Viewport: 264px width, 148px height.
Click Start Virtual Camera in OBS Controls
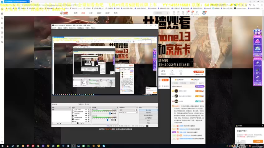tap(148, 115)
